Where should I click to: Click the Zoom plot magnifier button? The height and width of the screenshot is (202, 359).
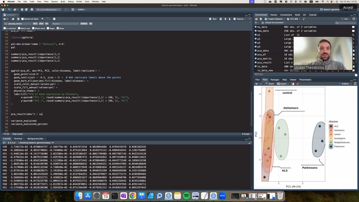click(270, 83)
